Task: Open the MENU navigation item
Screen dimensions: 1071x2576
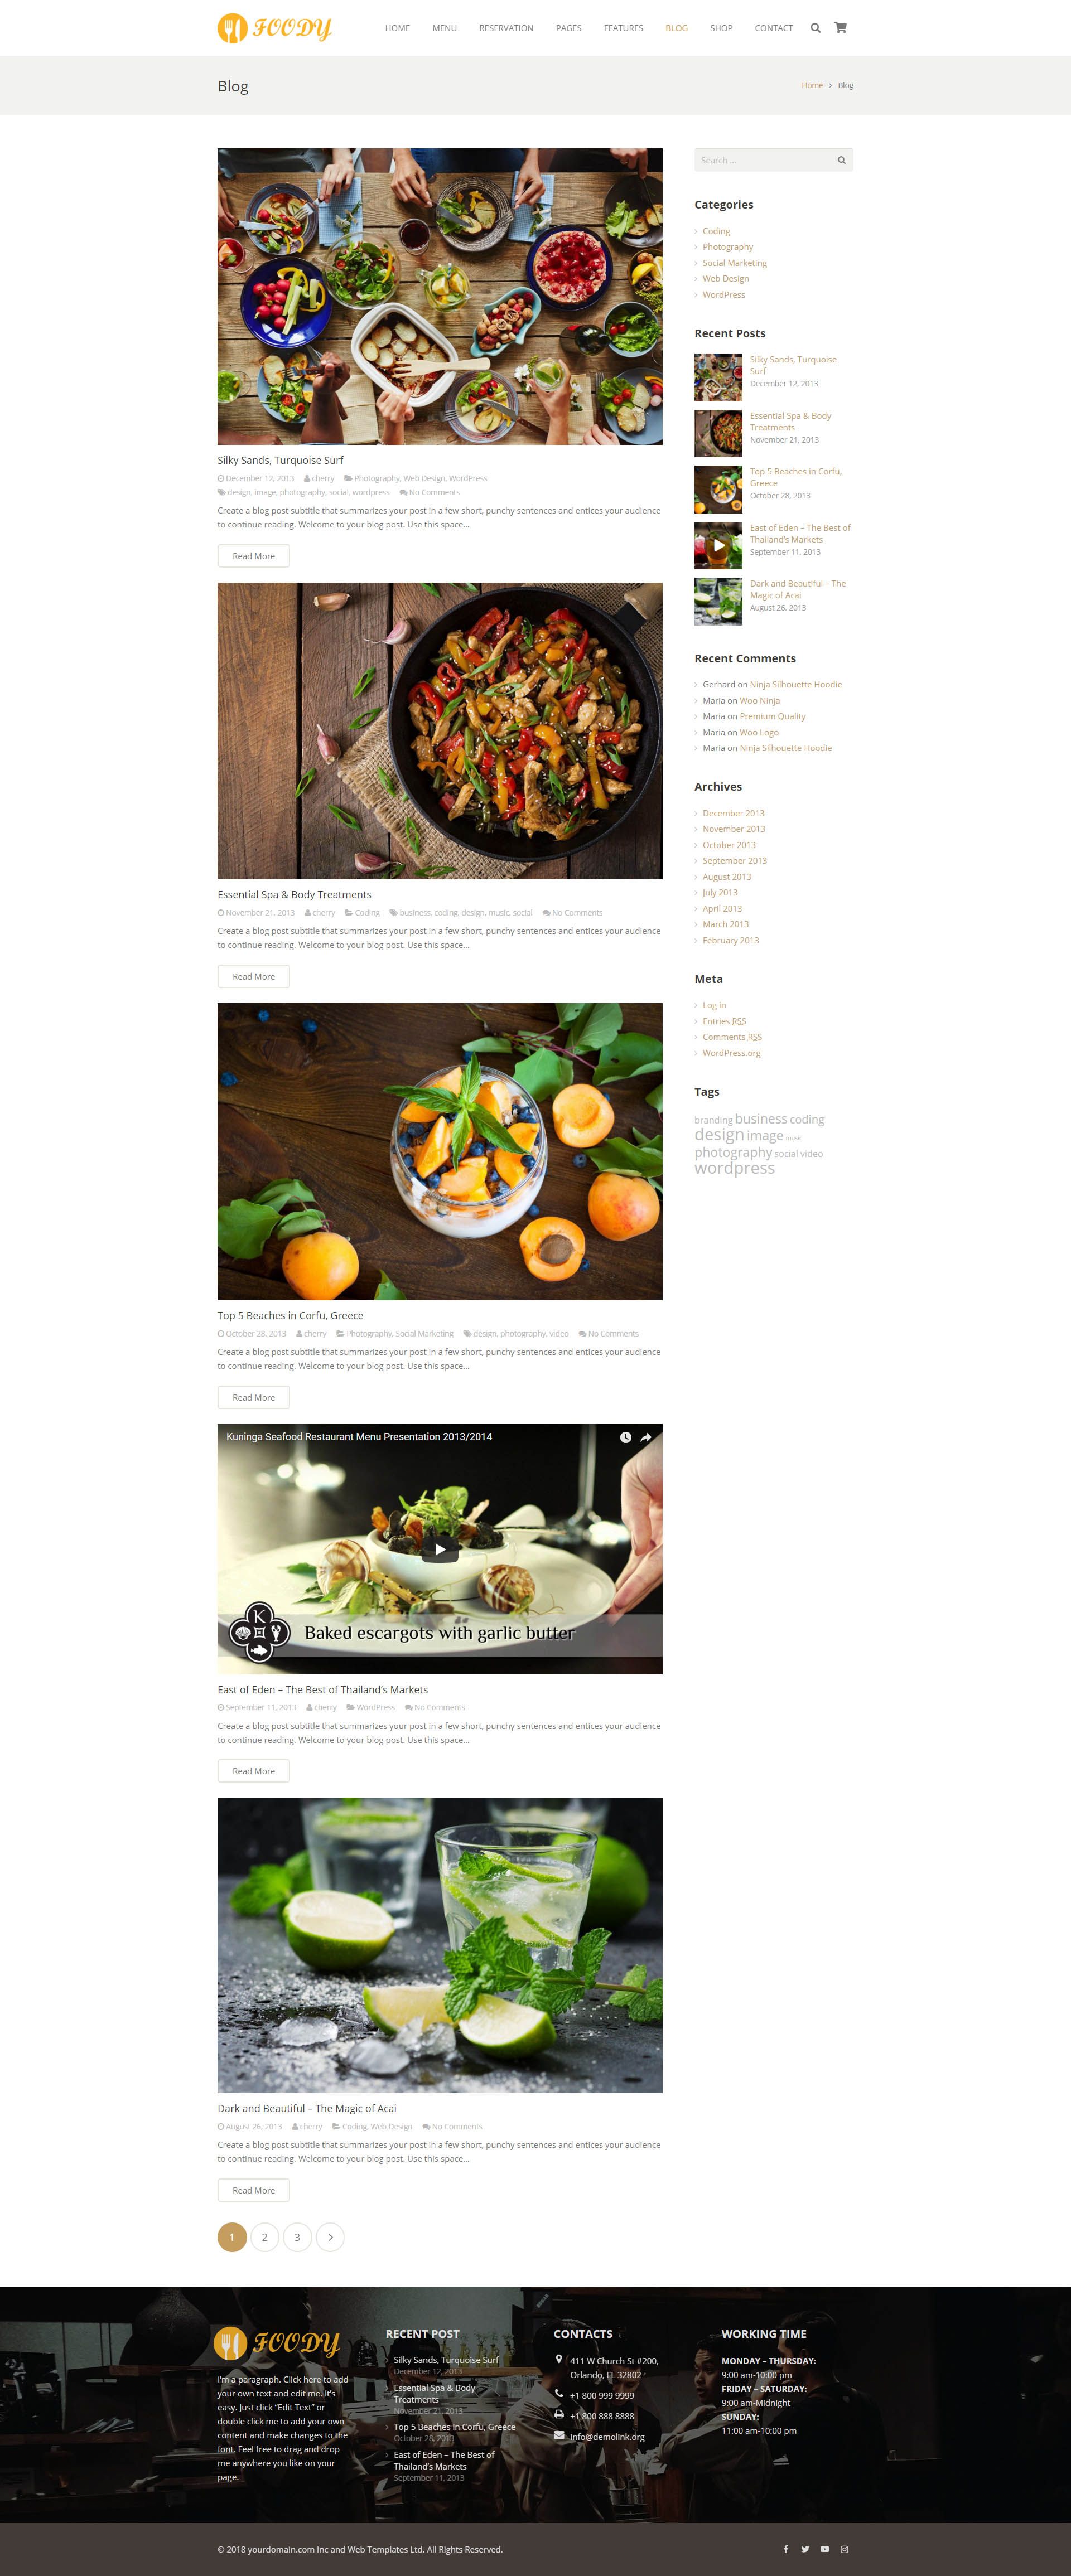Action: tap(444, 28)
